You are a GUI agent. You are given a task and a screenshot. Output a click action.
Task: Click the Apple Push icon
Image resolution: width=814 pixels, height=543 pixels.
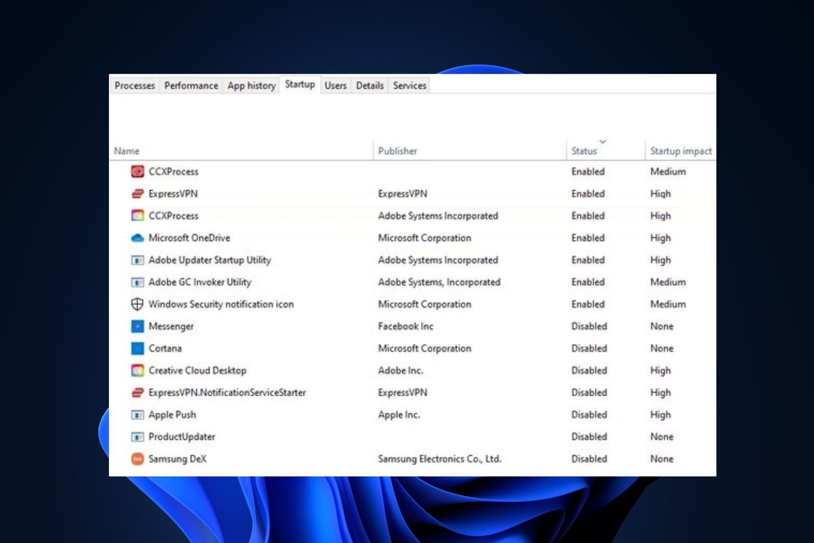click(x=137, y=415)
